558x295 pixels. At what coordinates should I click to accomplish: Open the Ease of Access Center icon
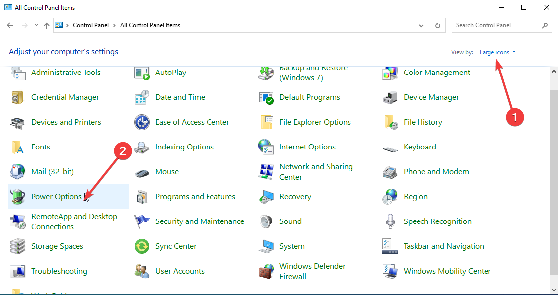[x=141, y=122]
